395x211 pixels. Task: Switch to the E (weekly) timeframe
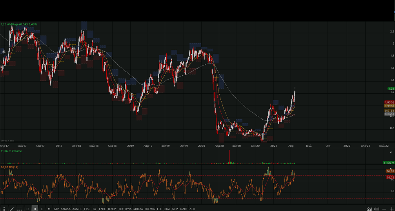[42, 209]
